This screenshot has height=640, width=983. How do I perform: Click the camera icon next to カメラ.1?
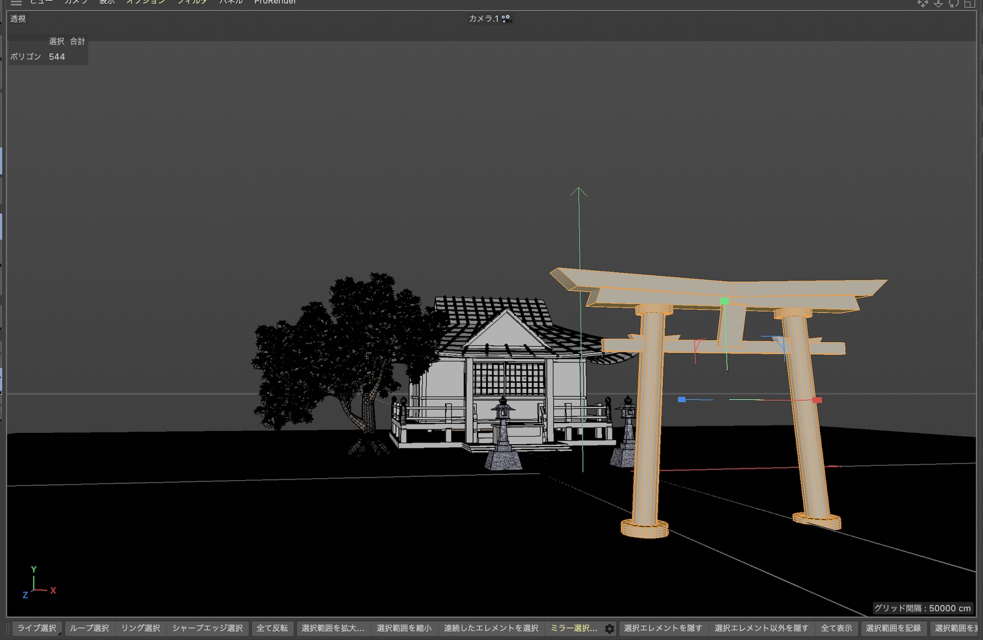pos(506,19)
